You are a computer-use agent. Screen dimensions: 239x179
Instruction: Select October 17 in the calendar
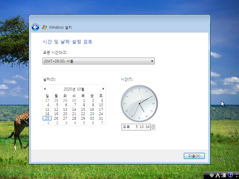101,109
